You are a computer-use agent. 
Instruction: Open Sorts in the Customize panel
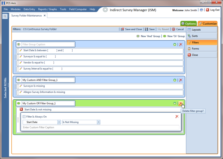(x=202, y=36)
